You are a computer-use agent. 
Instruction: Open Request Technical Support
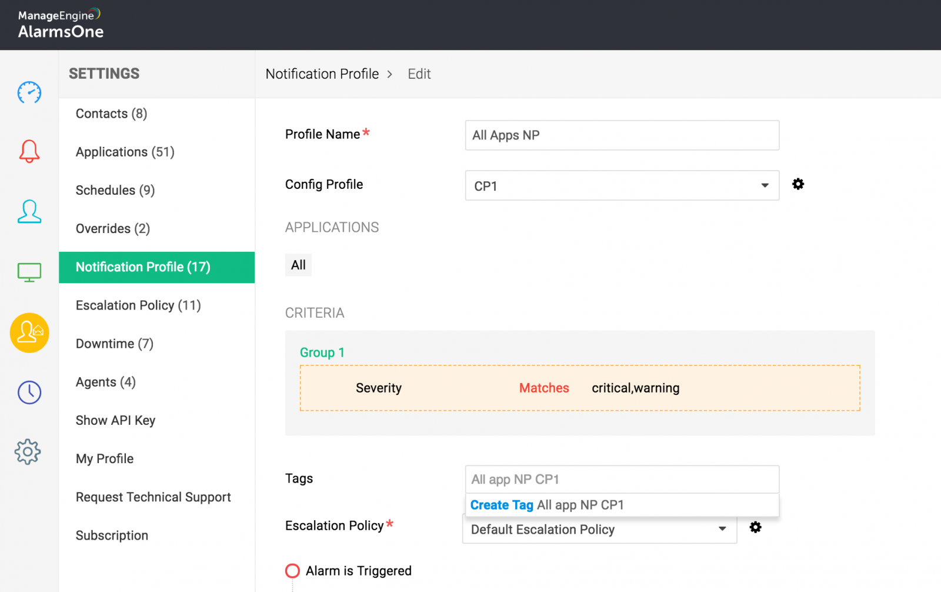(x=154, y=497)
